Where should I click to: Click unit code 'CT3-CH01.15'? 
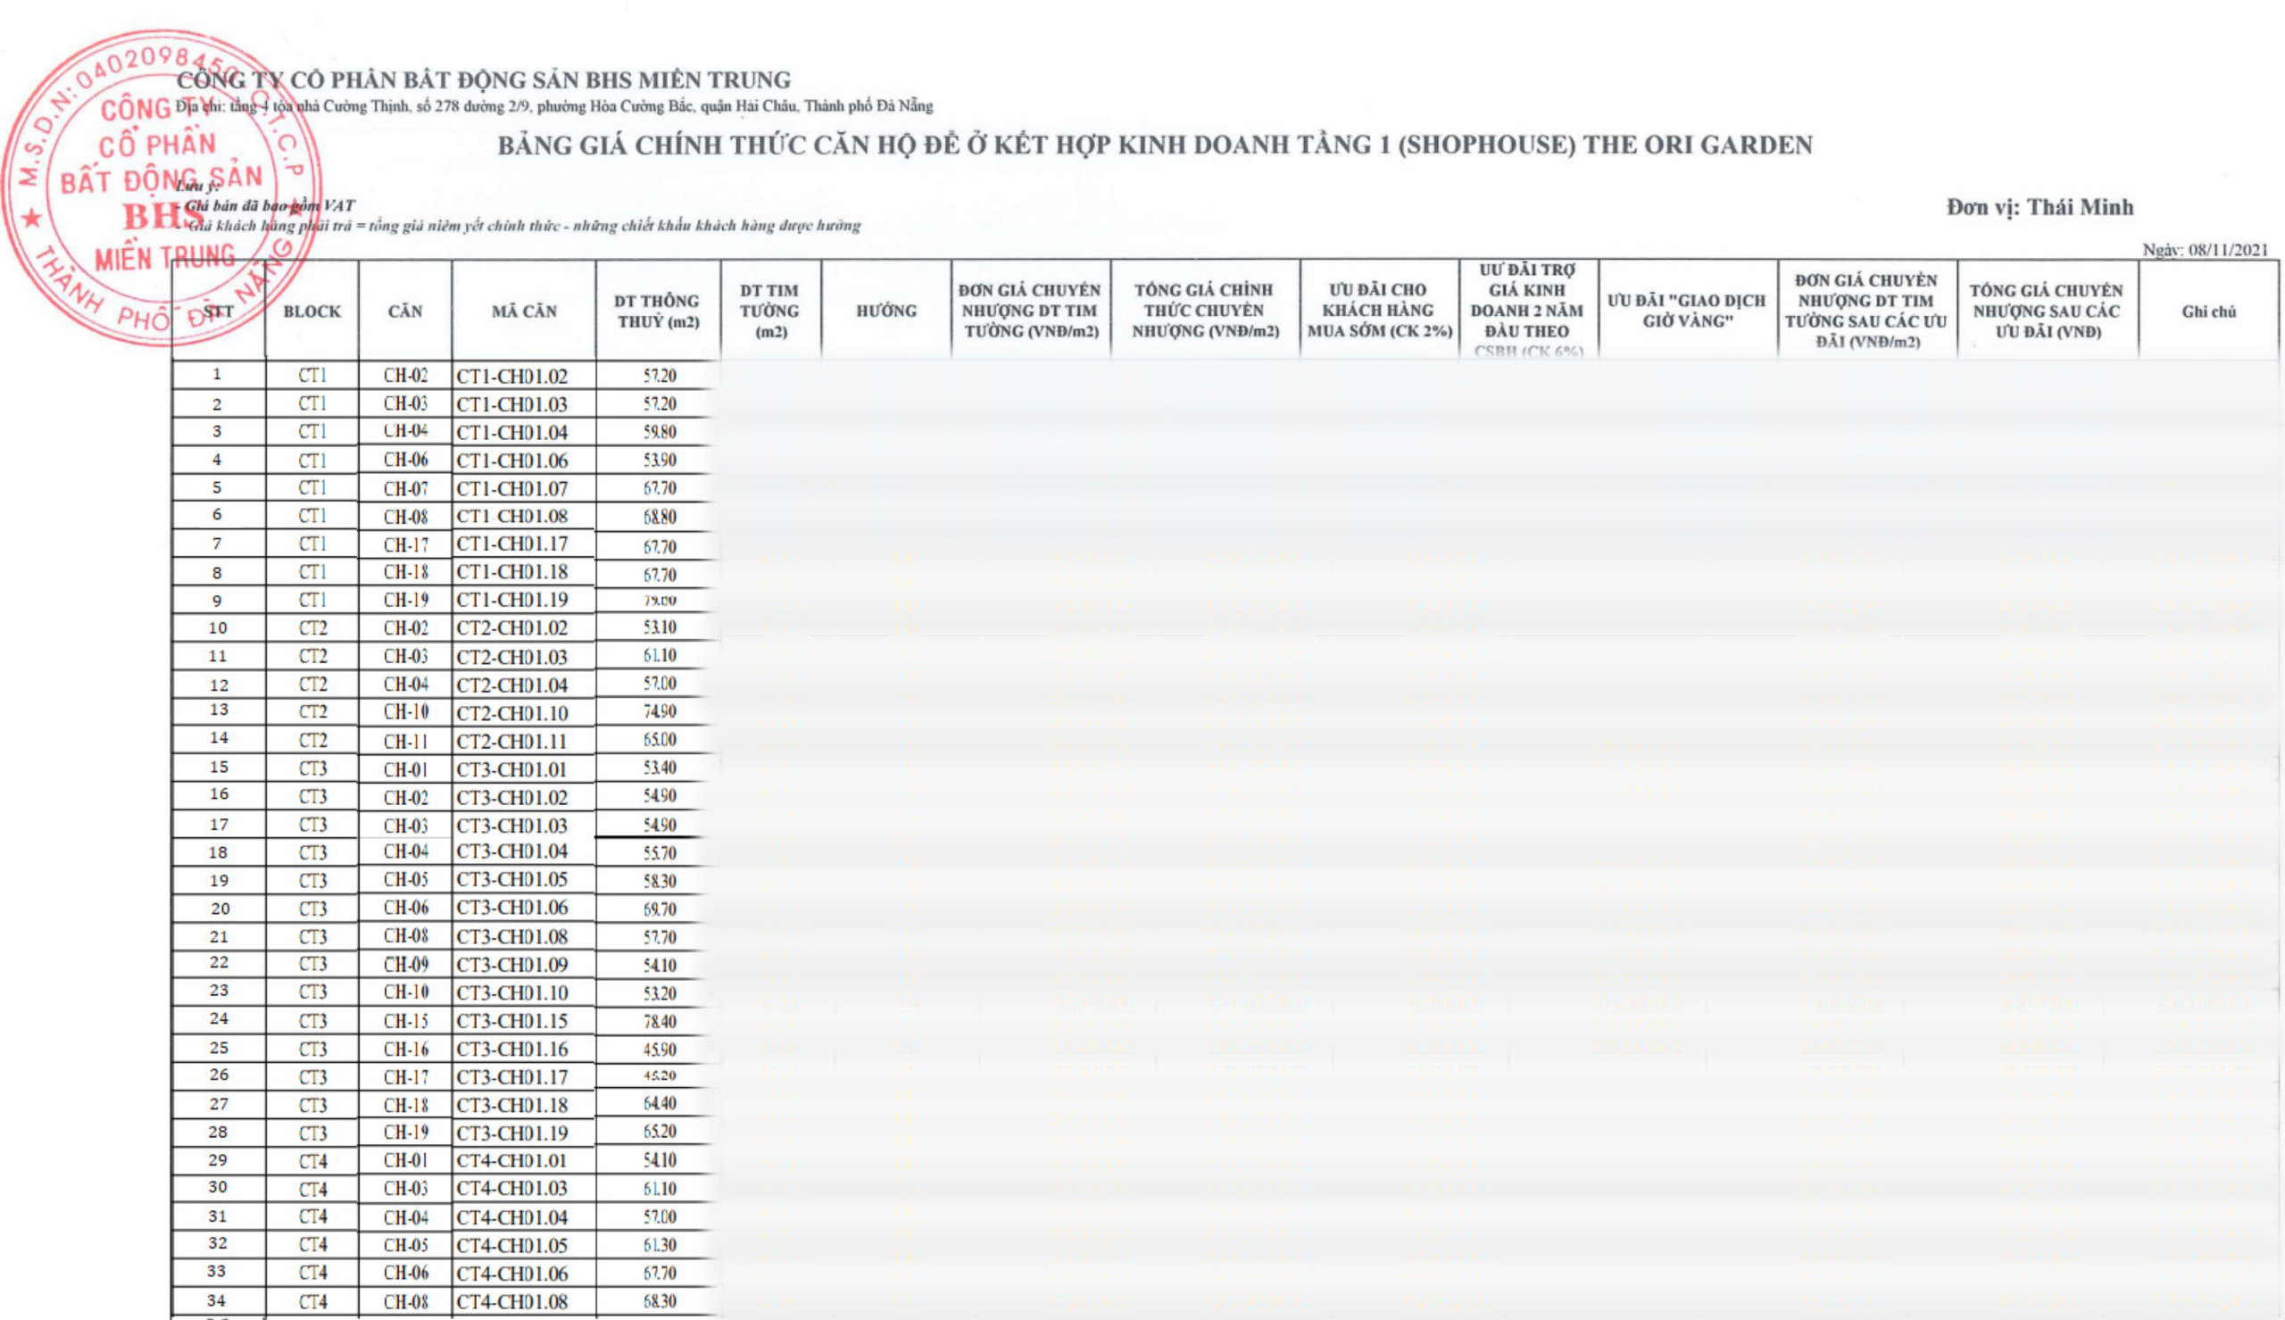[x=512, y=1022]
